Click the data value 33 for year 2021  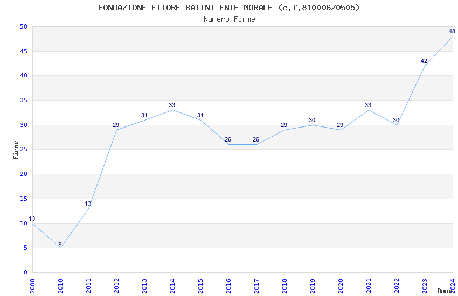pos(368,105)
